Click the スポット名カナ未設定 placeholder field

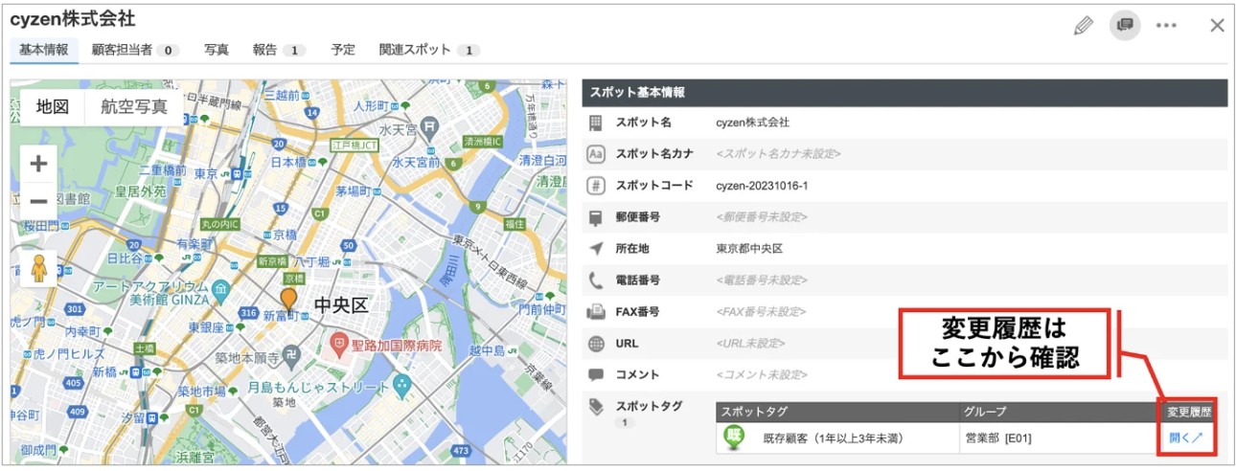point(779,154)
